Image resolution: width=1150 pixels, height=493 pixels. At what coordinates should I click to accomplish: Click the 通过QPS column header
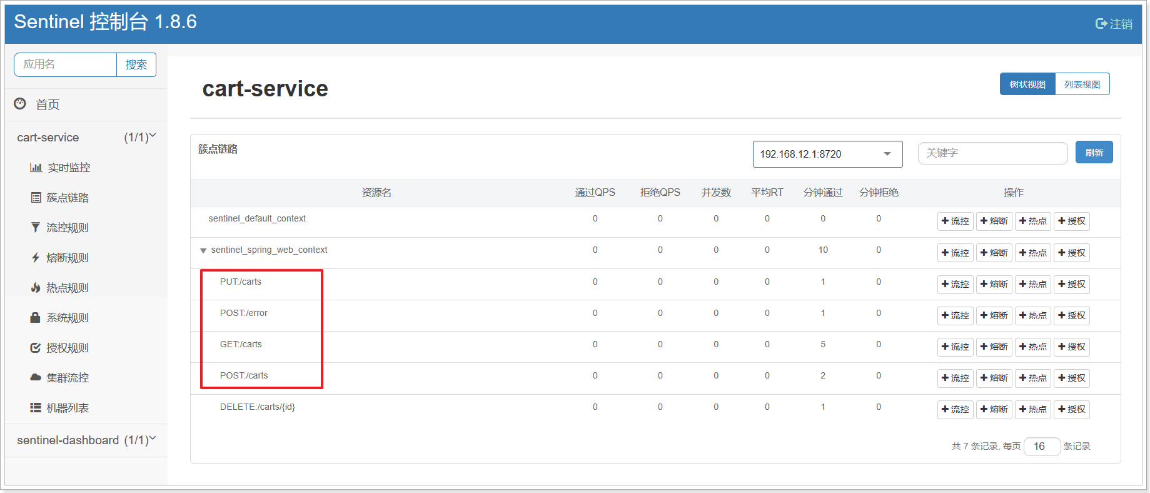595,193
